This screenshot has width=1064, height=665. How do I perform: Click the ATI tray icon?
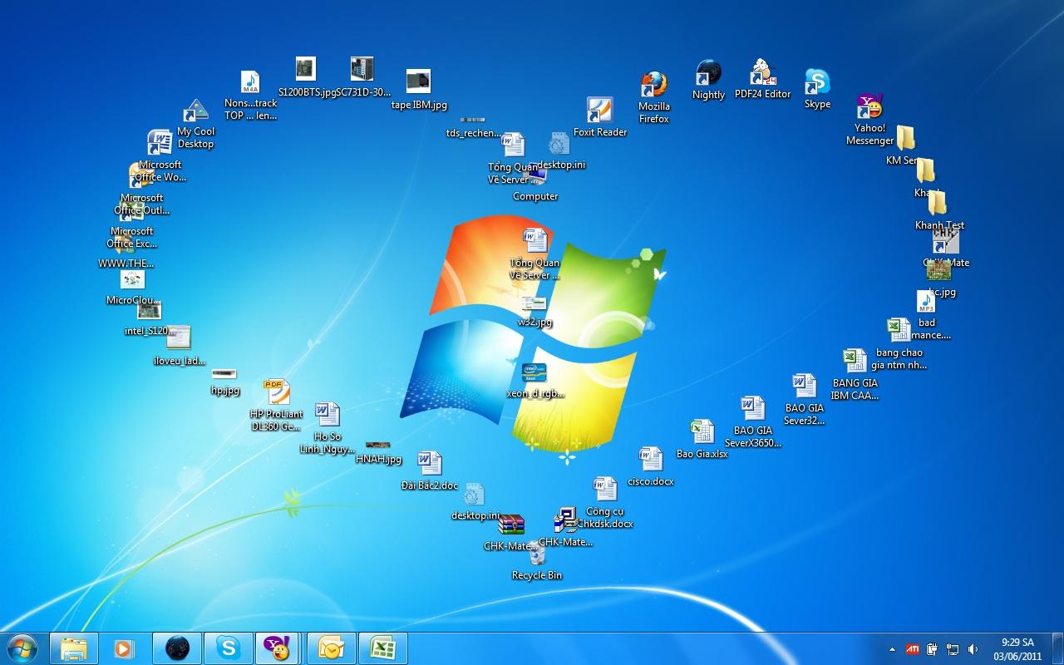(x=912, y=649)
